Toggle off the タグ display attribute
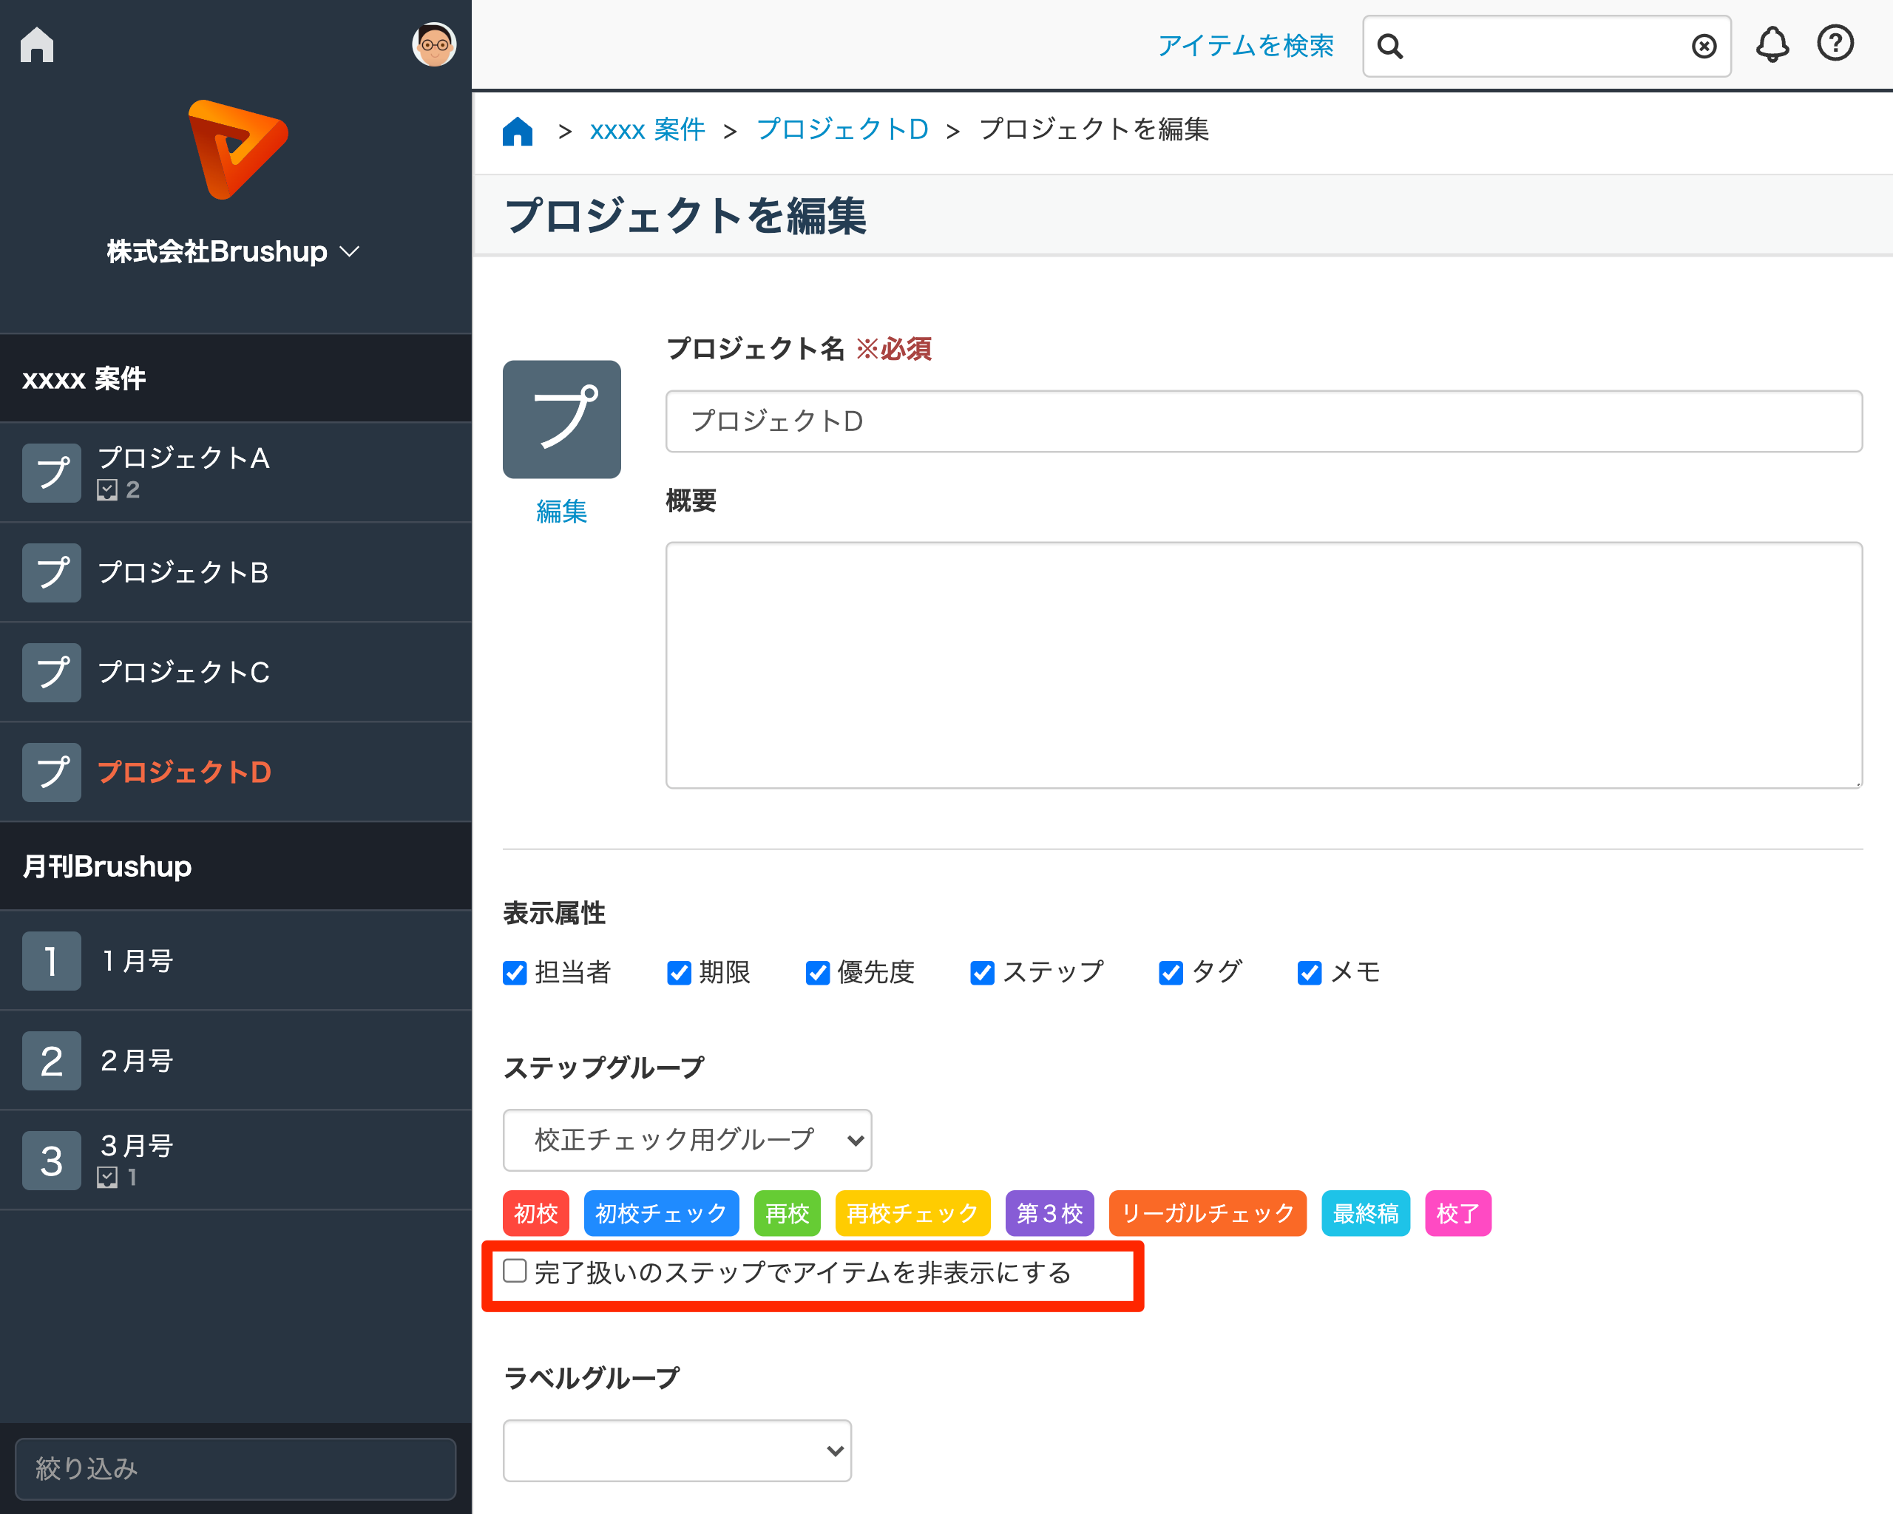The width and height of the screenshot is (1893, 1514). point(1171,972)
